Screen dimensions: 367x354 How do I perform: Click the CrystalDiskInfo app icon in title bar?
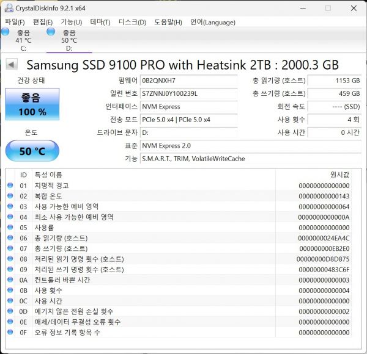(x=9, y=8)
